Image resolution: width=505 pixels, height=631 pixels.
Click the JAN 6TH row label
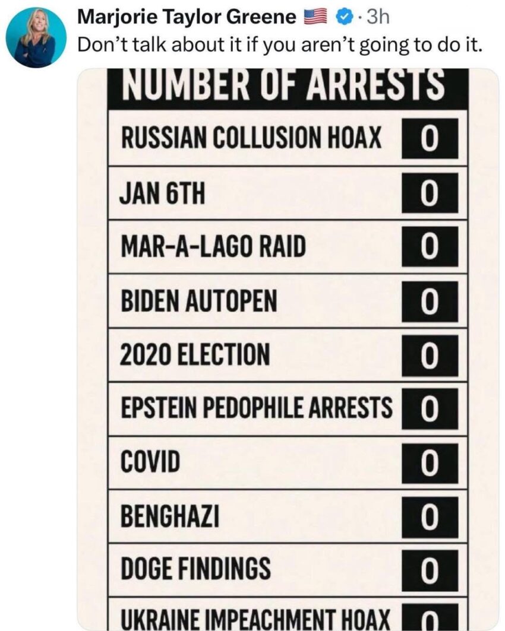click(163, 193)
